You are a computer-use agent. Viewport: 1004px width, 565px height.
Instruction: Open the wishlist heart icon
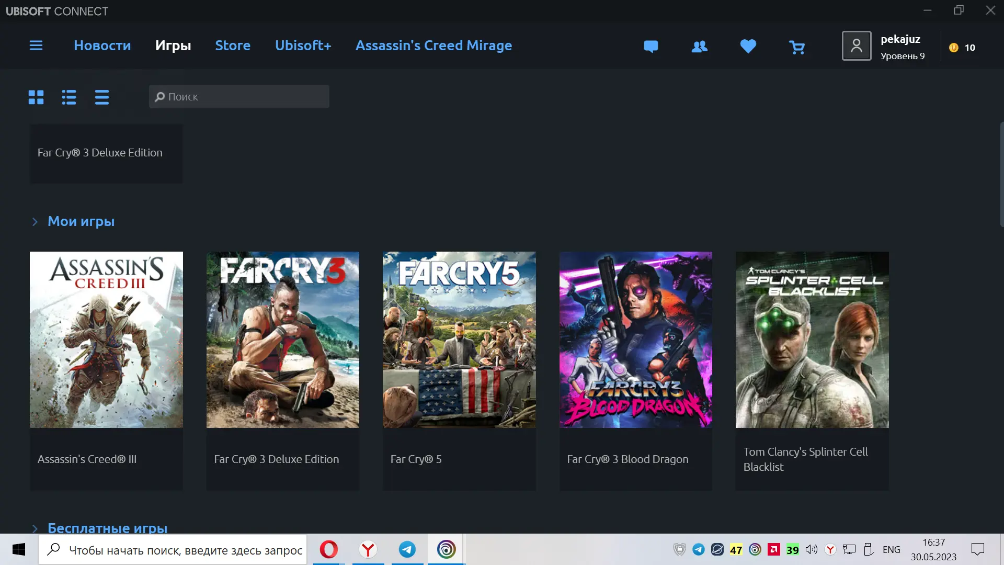(748, 47)
